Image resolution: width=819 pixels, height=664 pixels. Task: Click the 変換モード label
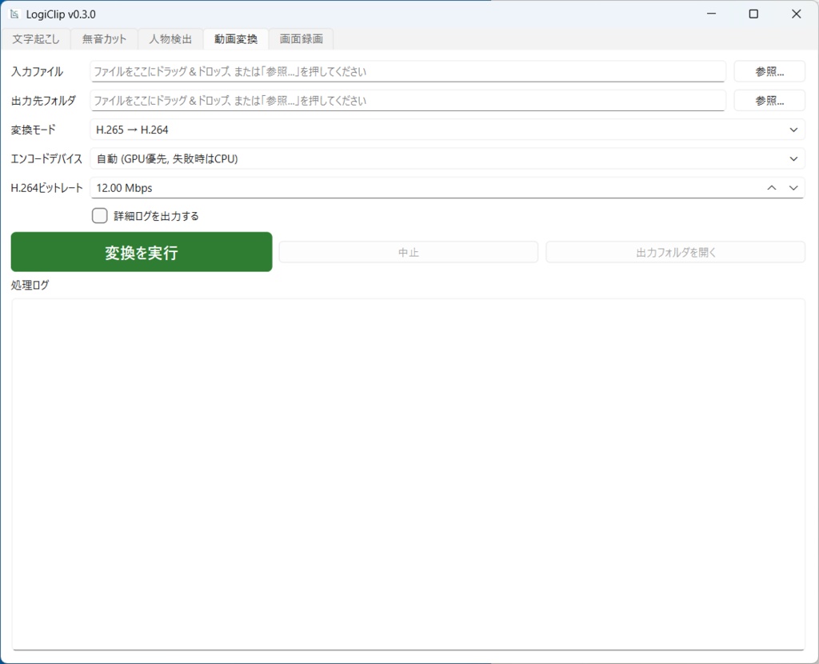coord(33,130)
